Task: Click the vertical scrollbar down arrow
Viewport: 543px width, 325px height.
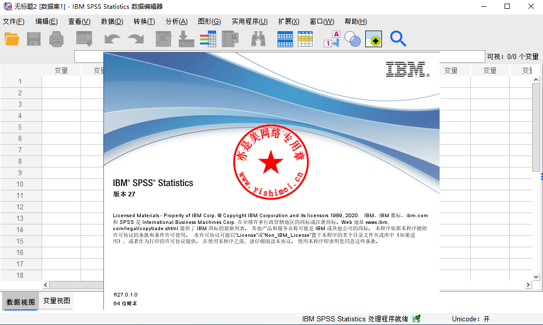Action: pos(536,277)
